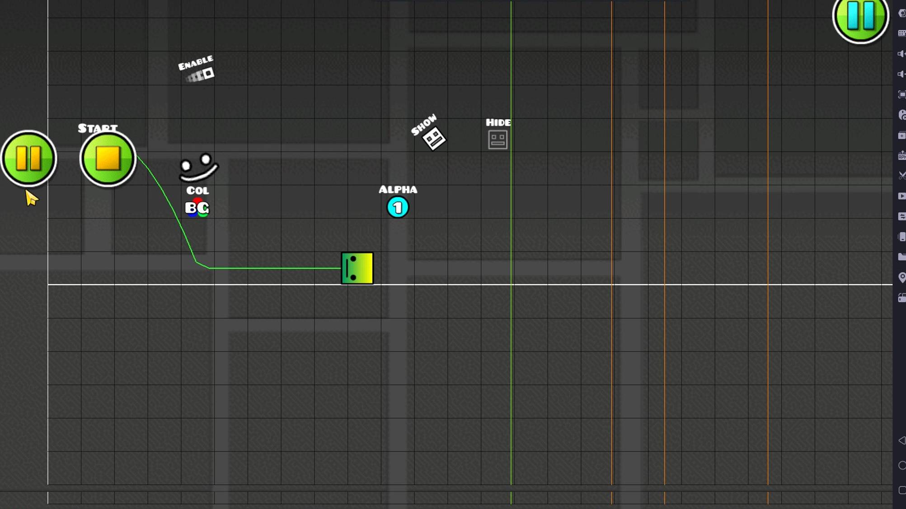Open the multi-instance add icon in sidebar
Image resolution: width=906 pixels, height=509 pixels.
point(901,135)
